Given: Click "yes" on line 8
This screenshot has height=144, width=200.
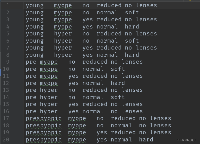Looking at the screenshot, I should 88,55.
